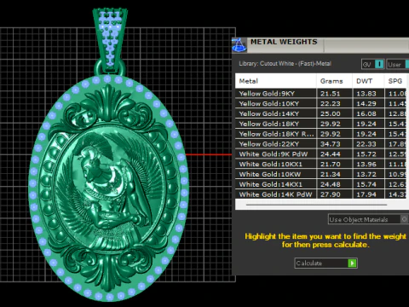Sort by the DWT column header
The height and width of the screenshot is (307, 409).
pyautogui.click(x=368, y=81)
